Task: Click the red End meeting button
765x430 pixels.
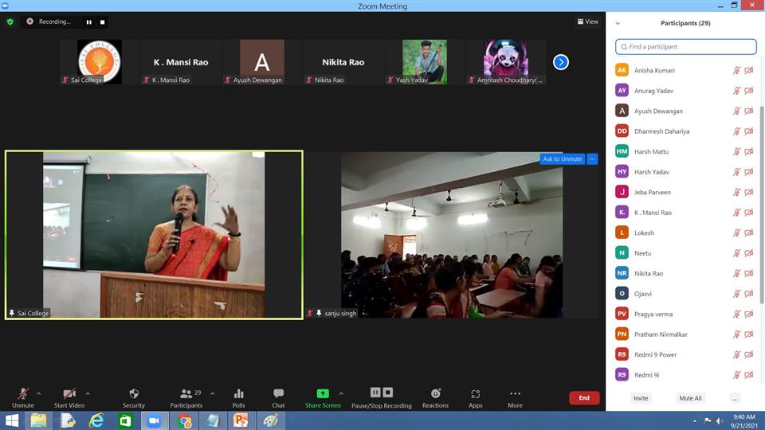Action: pyautogui.click(x=584, y=398)
